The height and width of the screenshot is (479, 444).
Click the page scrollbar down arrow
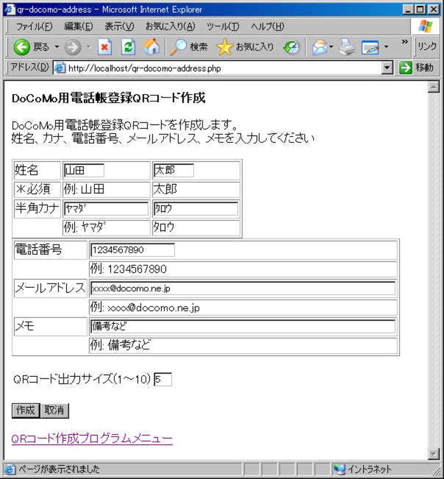tap(433, 454)
